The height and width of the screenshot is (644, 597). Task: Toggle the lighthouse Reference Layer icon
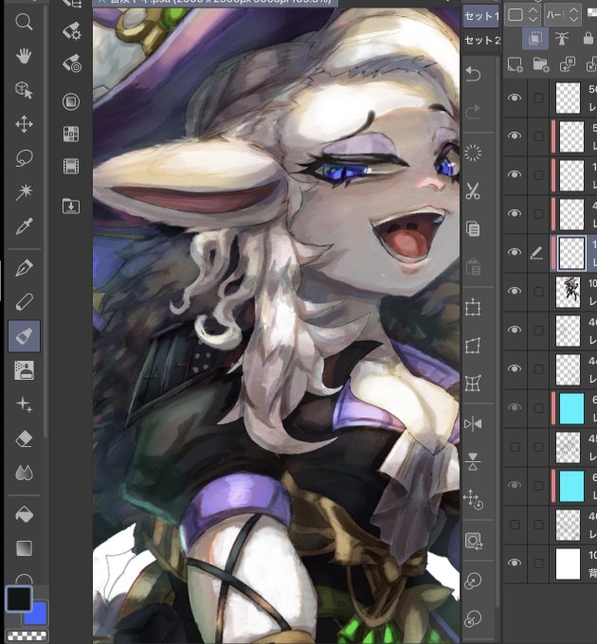click(562, 39)
